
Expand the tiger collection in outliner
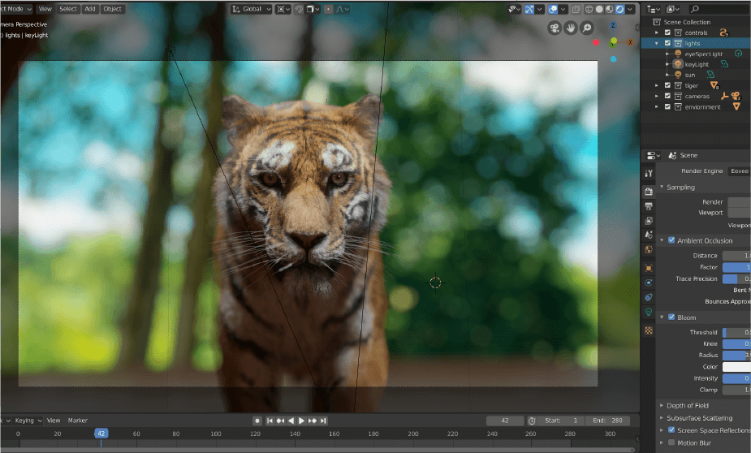(657, 85)
